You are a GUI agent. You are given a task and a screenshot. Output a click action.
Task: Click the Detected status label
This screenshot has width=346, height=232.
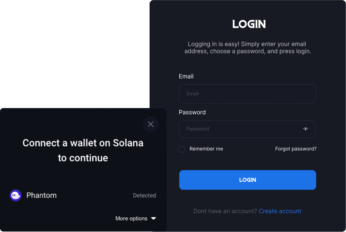click(x=145, y=196)
